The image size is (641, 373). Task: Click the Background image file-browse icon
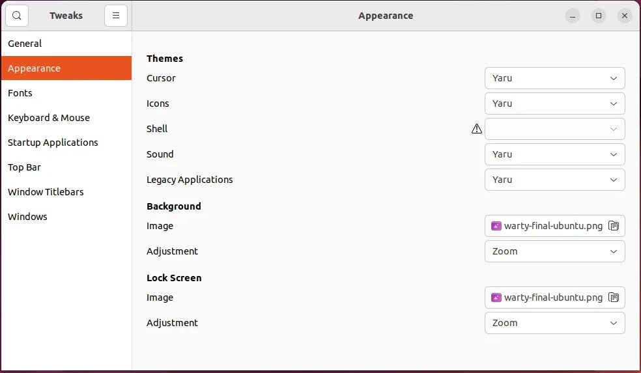click(613, 226)
